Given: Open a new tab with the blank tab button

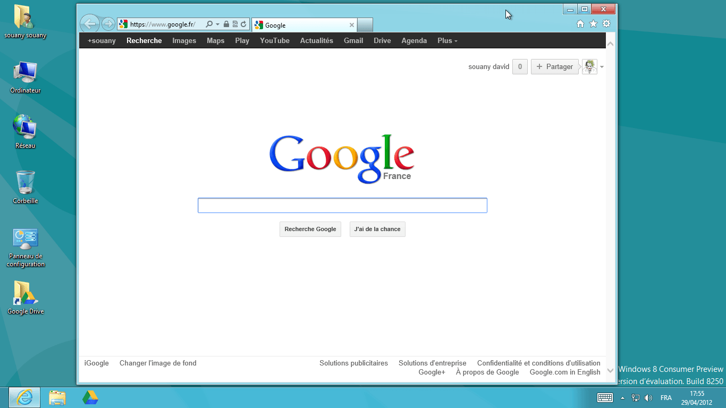Looking at the screenshot, I should tap(365, 25).
